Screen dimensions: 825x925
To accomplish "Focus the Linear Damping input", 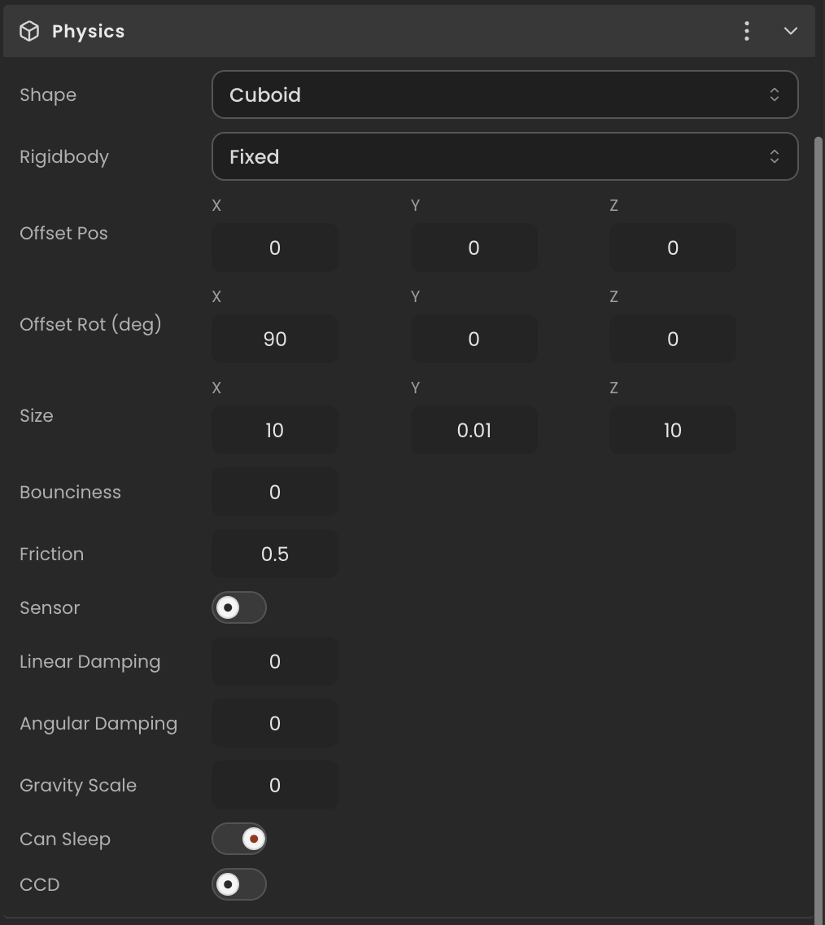I will point(275,661).
